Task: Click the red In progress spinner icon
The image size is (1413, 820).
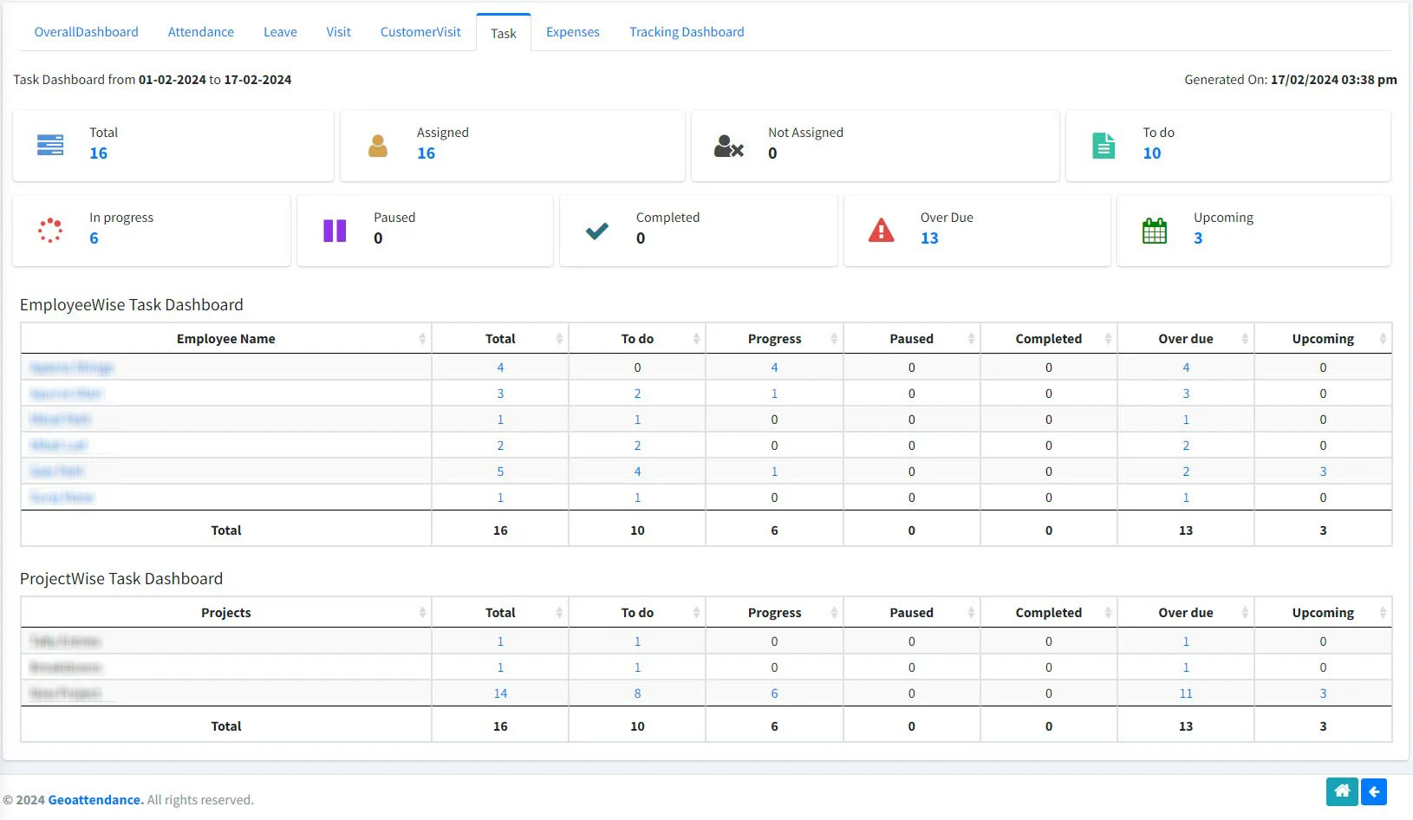Action: pos(49,230)
